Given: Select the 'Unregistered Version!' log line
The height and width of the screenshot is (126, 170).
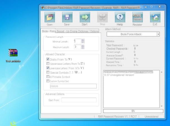Looking at the screenshot, I should 119,75.
